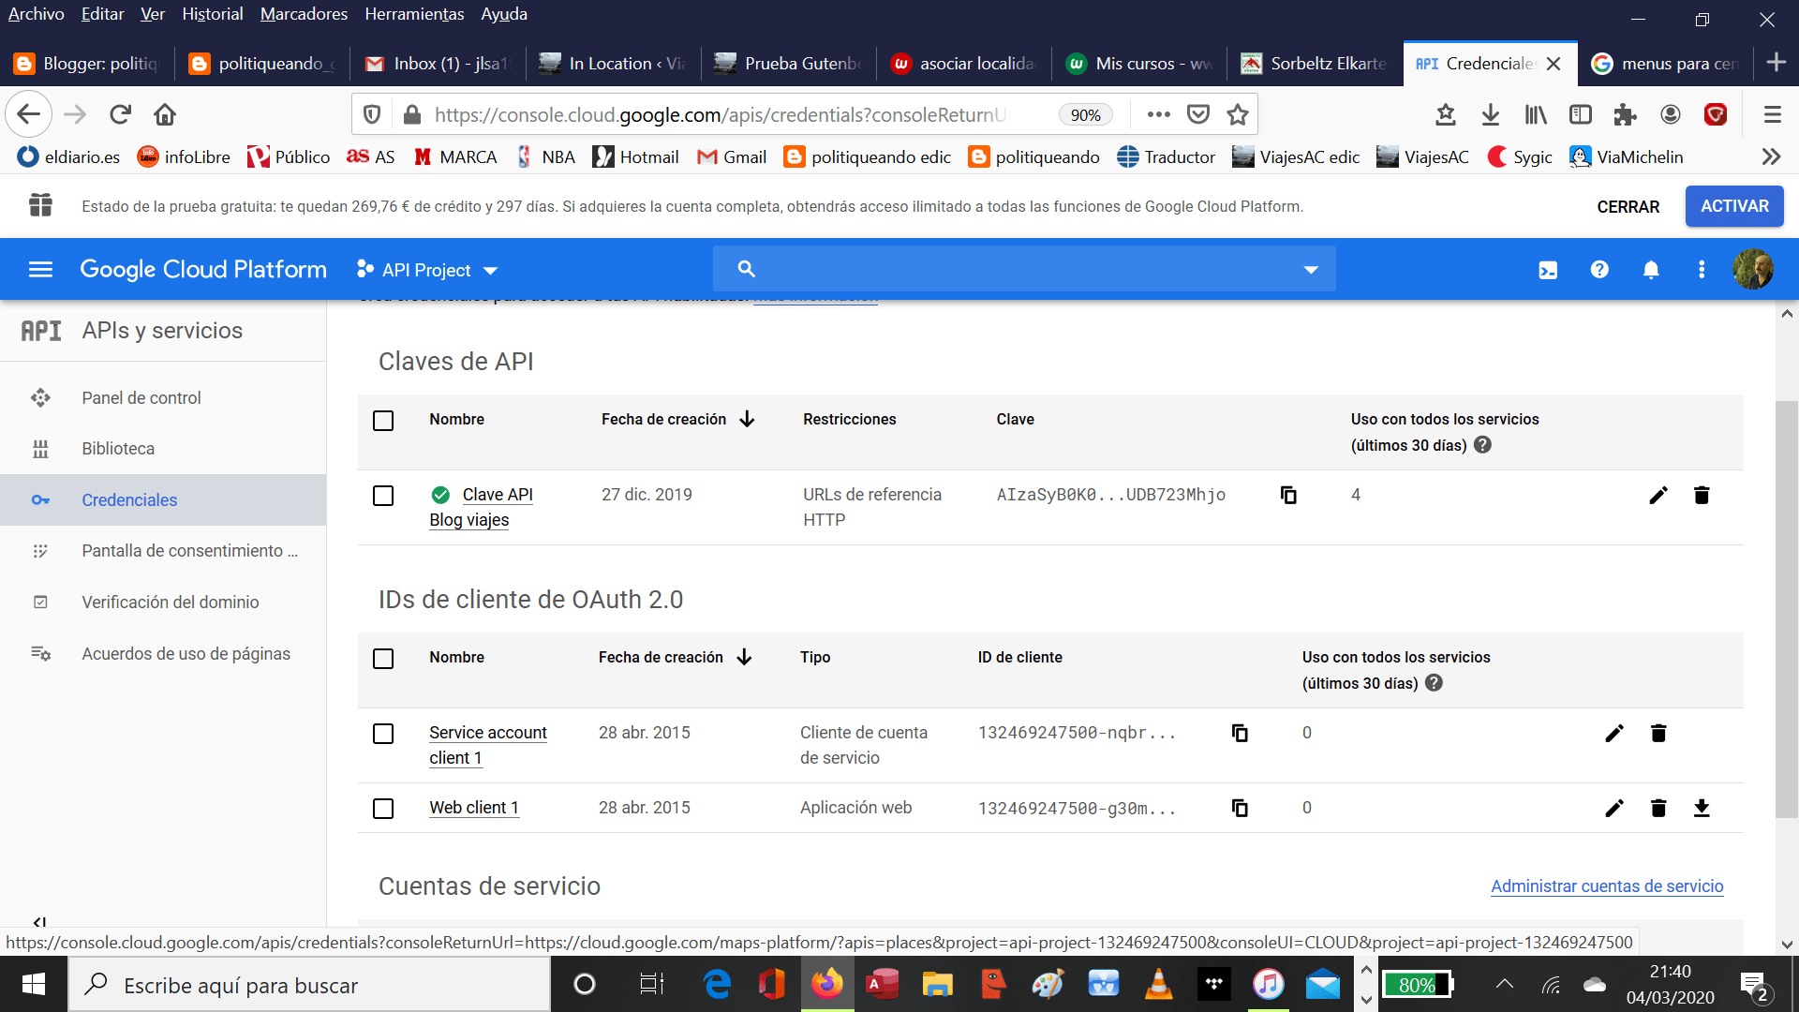Open Administrar cuentas de servicio link

coord(1607,886)
